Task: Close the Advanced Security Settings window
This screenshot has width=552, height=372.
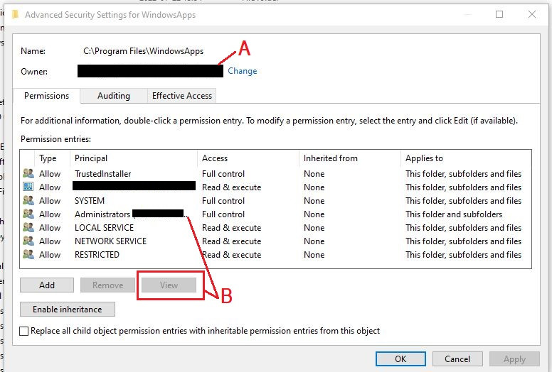Action: (x=532, y=14)
